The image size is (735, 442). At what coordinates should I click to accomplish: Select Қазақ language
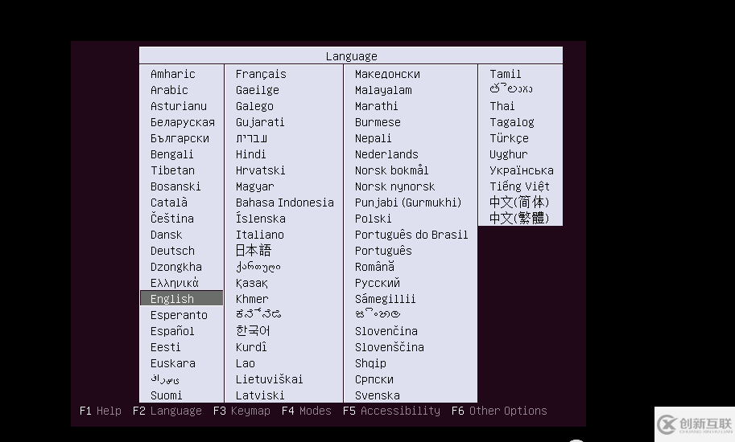click(251, 283)
